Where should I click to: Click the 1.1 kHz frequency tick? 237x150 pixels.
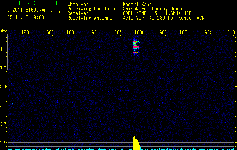[x=3, y=49]
